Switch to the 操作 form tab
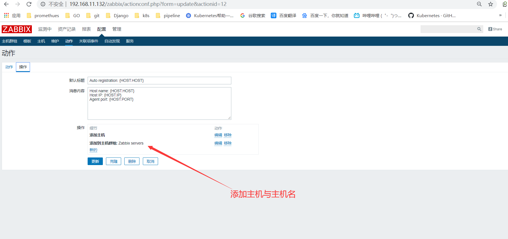 pos(23,67)
